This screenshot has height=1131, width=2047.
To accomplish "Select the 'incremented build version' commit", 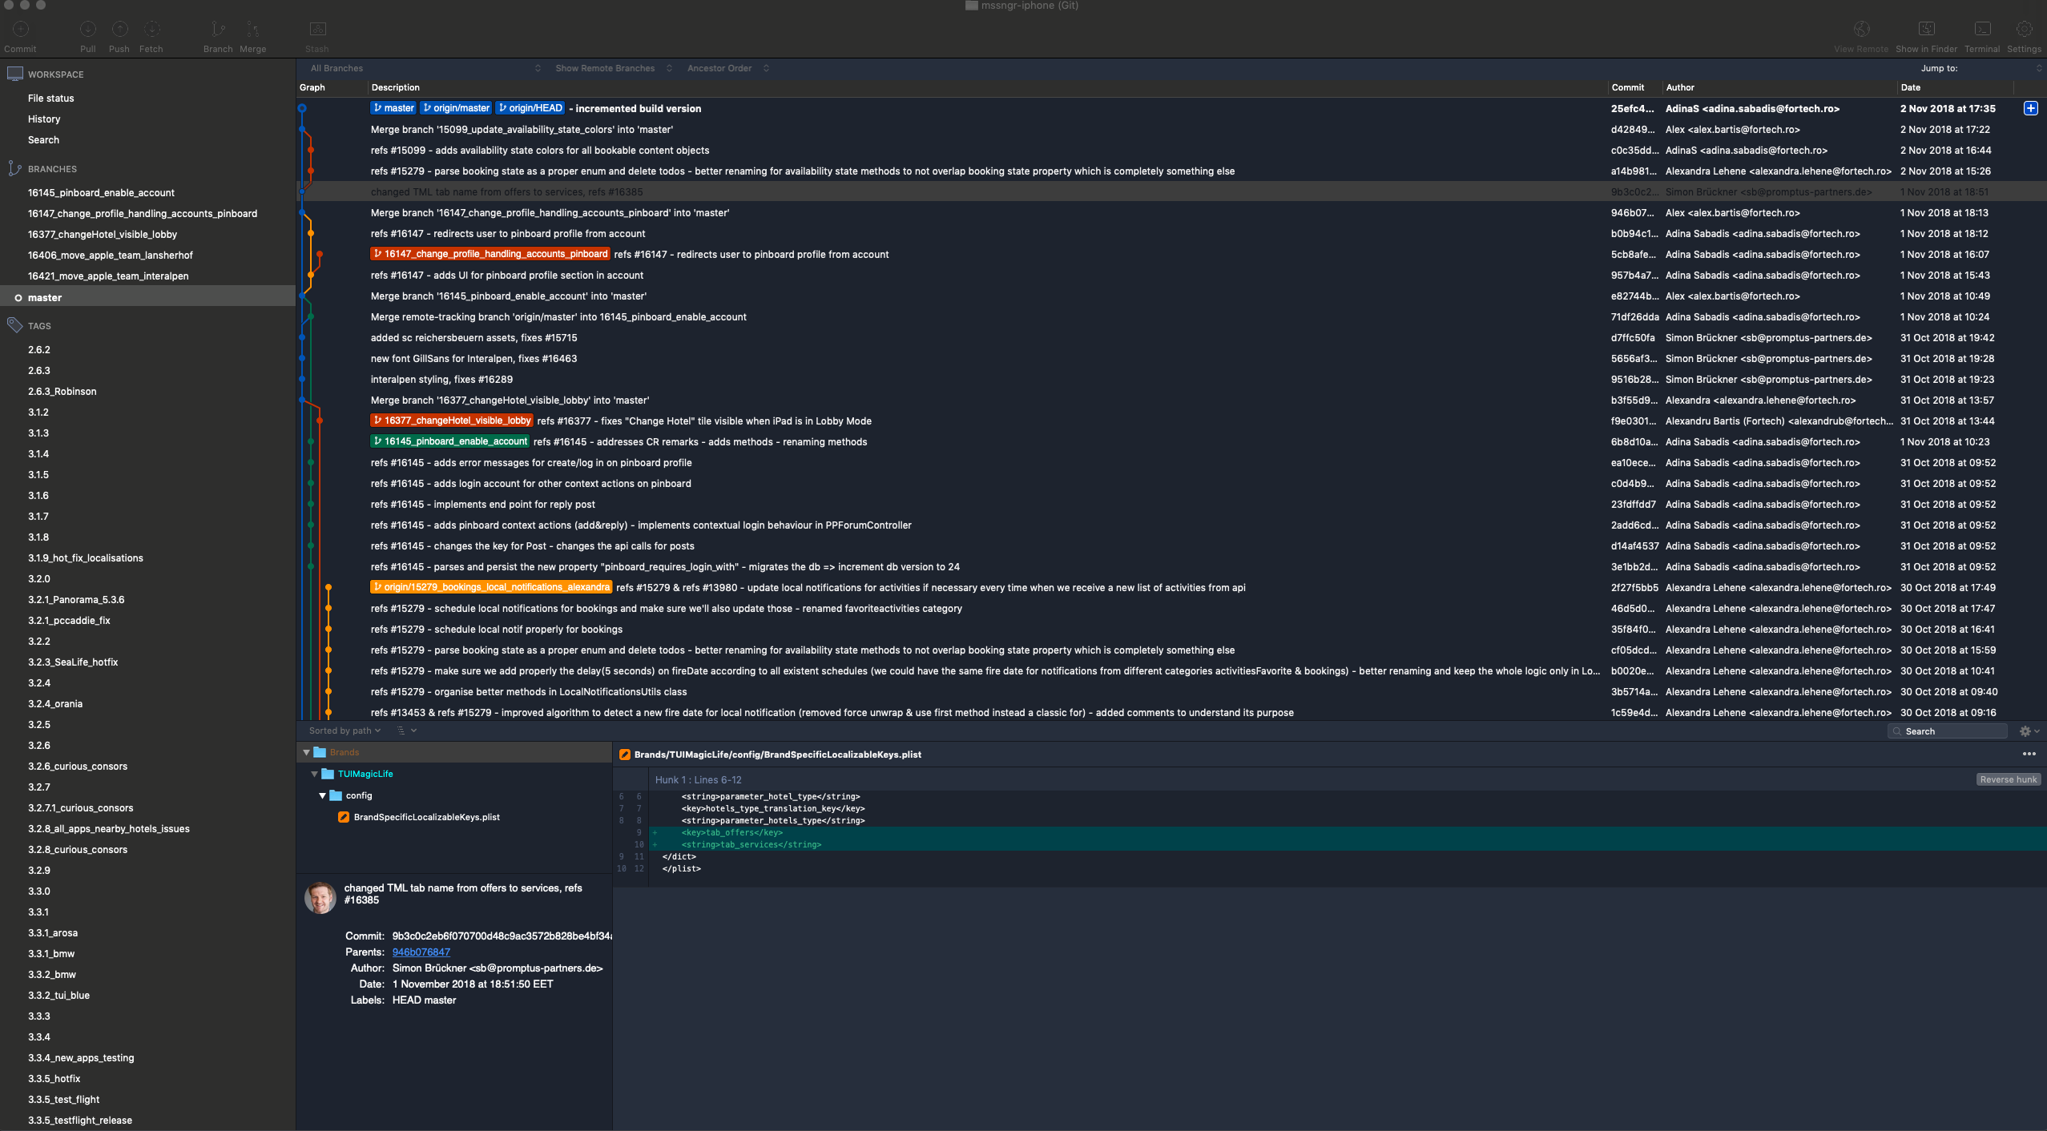I will tap(1171, 108).
